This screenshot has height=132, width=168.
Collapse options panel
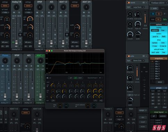pyautogui.click(x=166, y=25)
